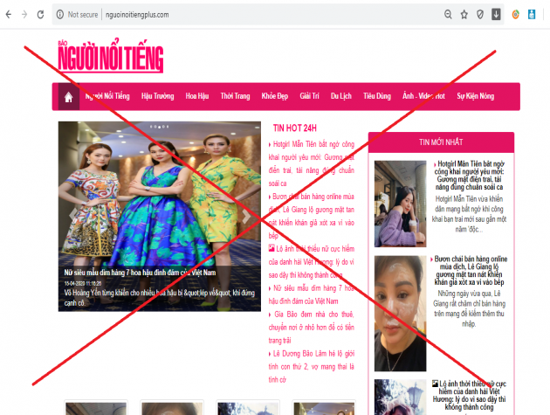This screenshot has width=550, height=415.
Task: Open the Thời Trang section
Action: click(x=235, y=96)
